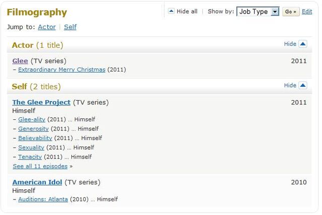Toggle the Hide text beside Actor header

pos(290,44)
